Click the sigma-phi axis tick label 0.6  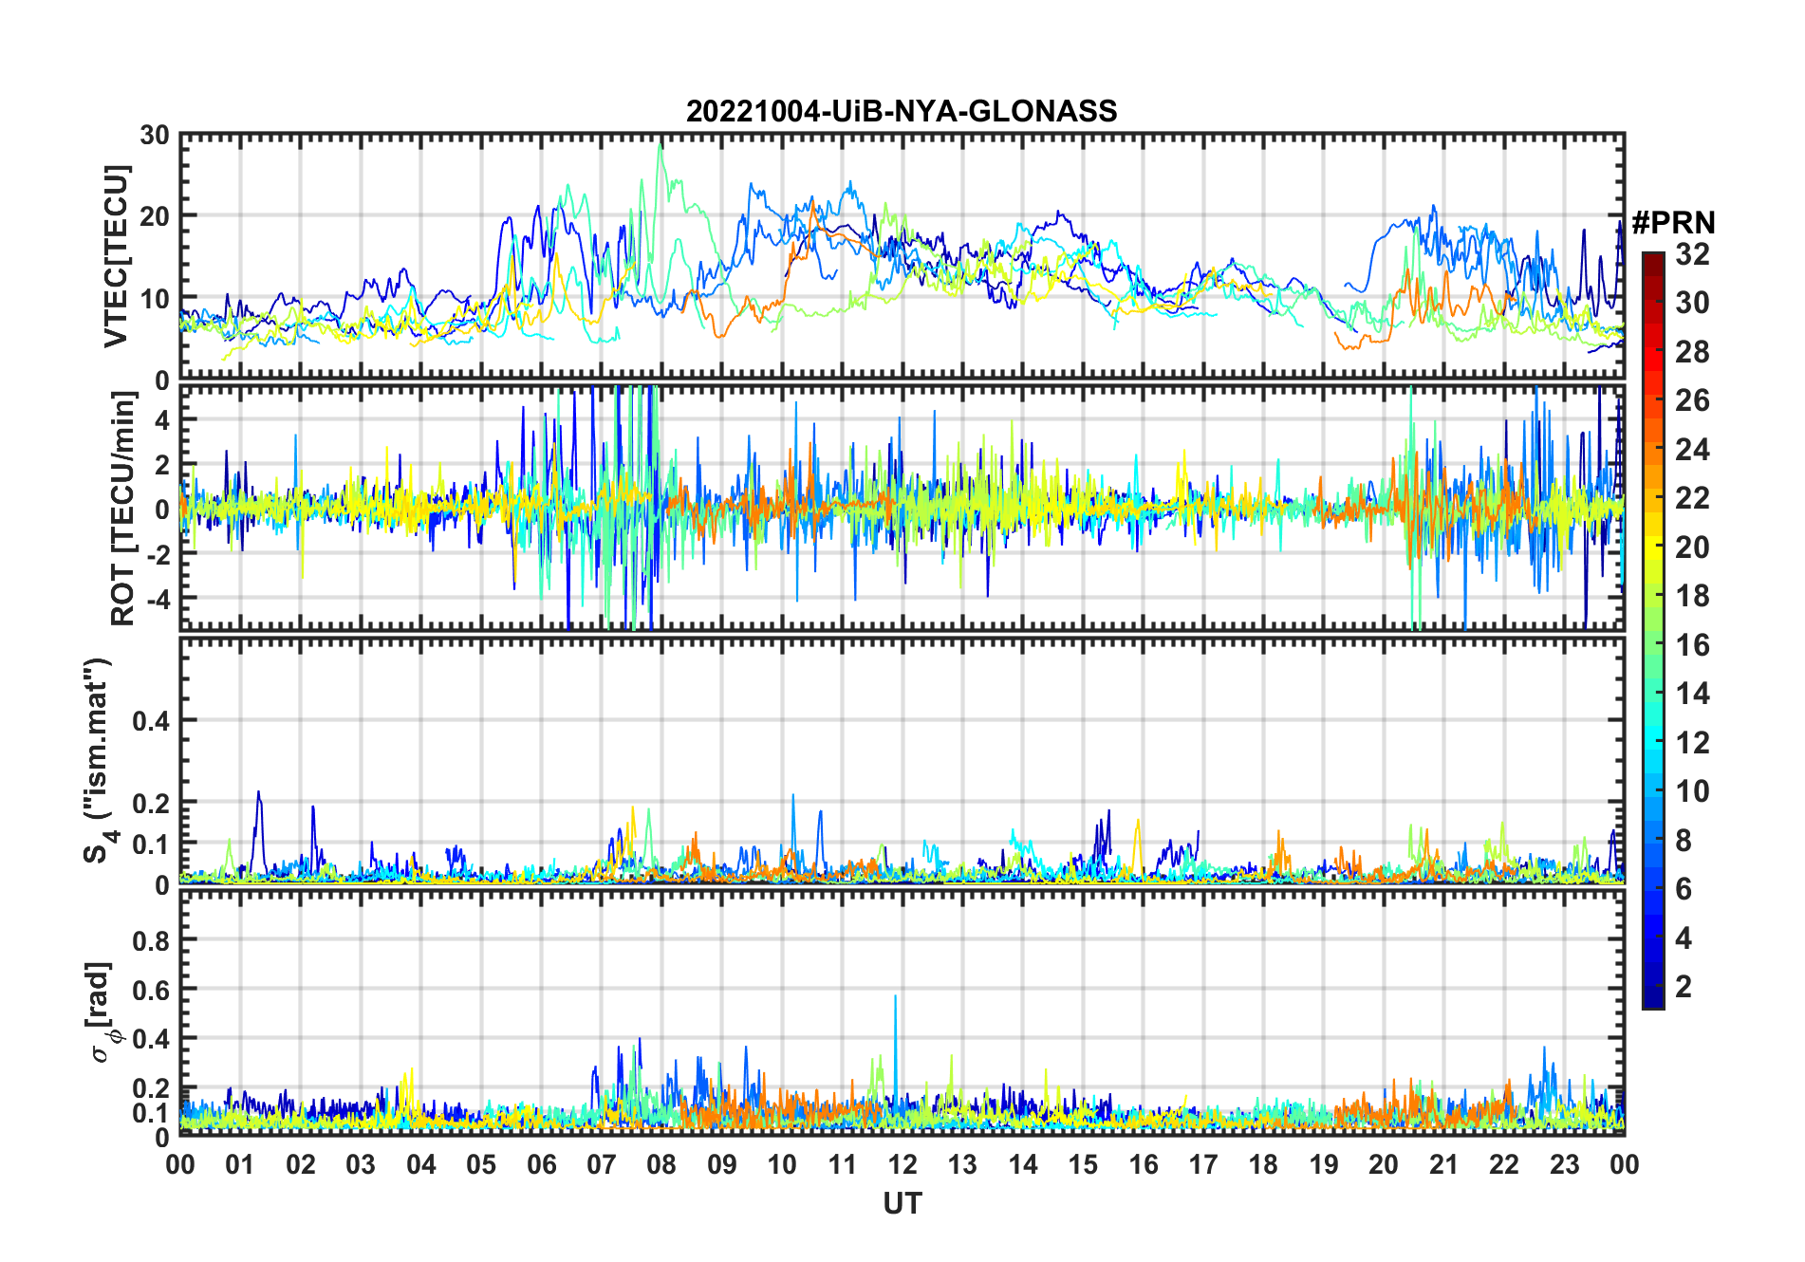click(151, 990)
